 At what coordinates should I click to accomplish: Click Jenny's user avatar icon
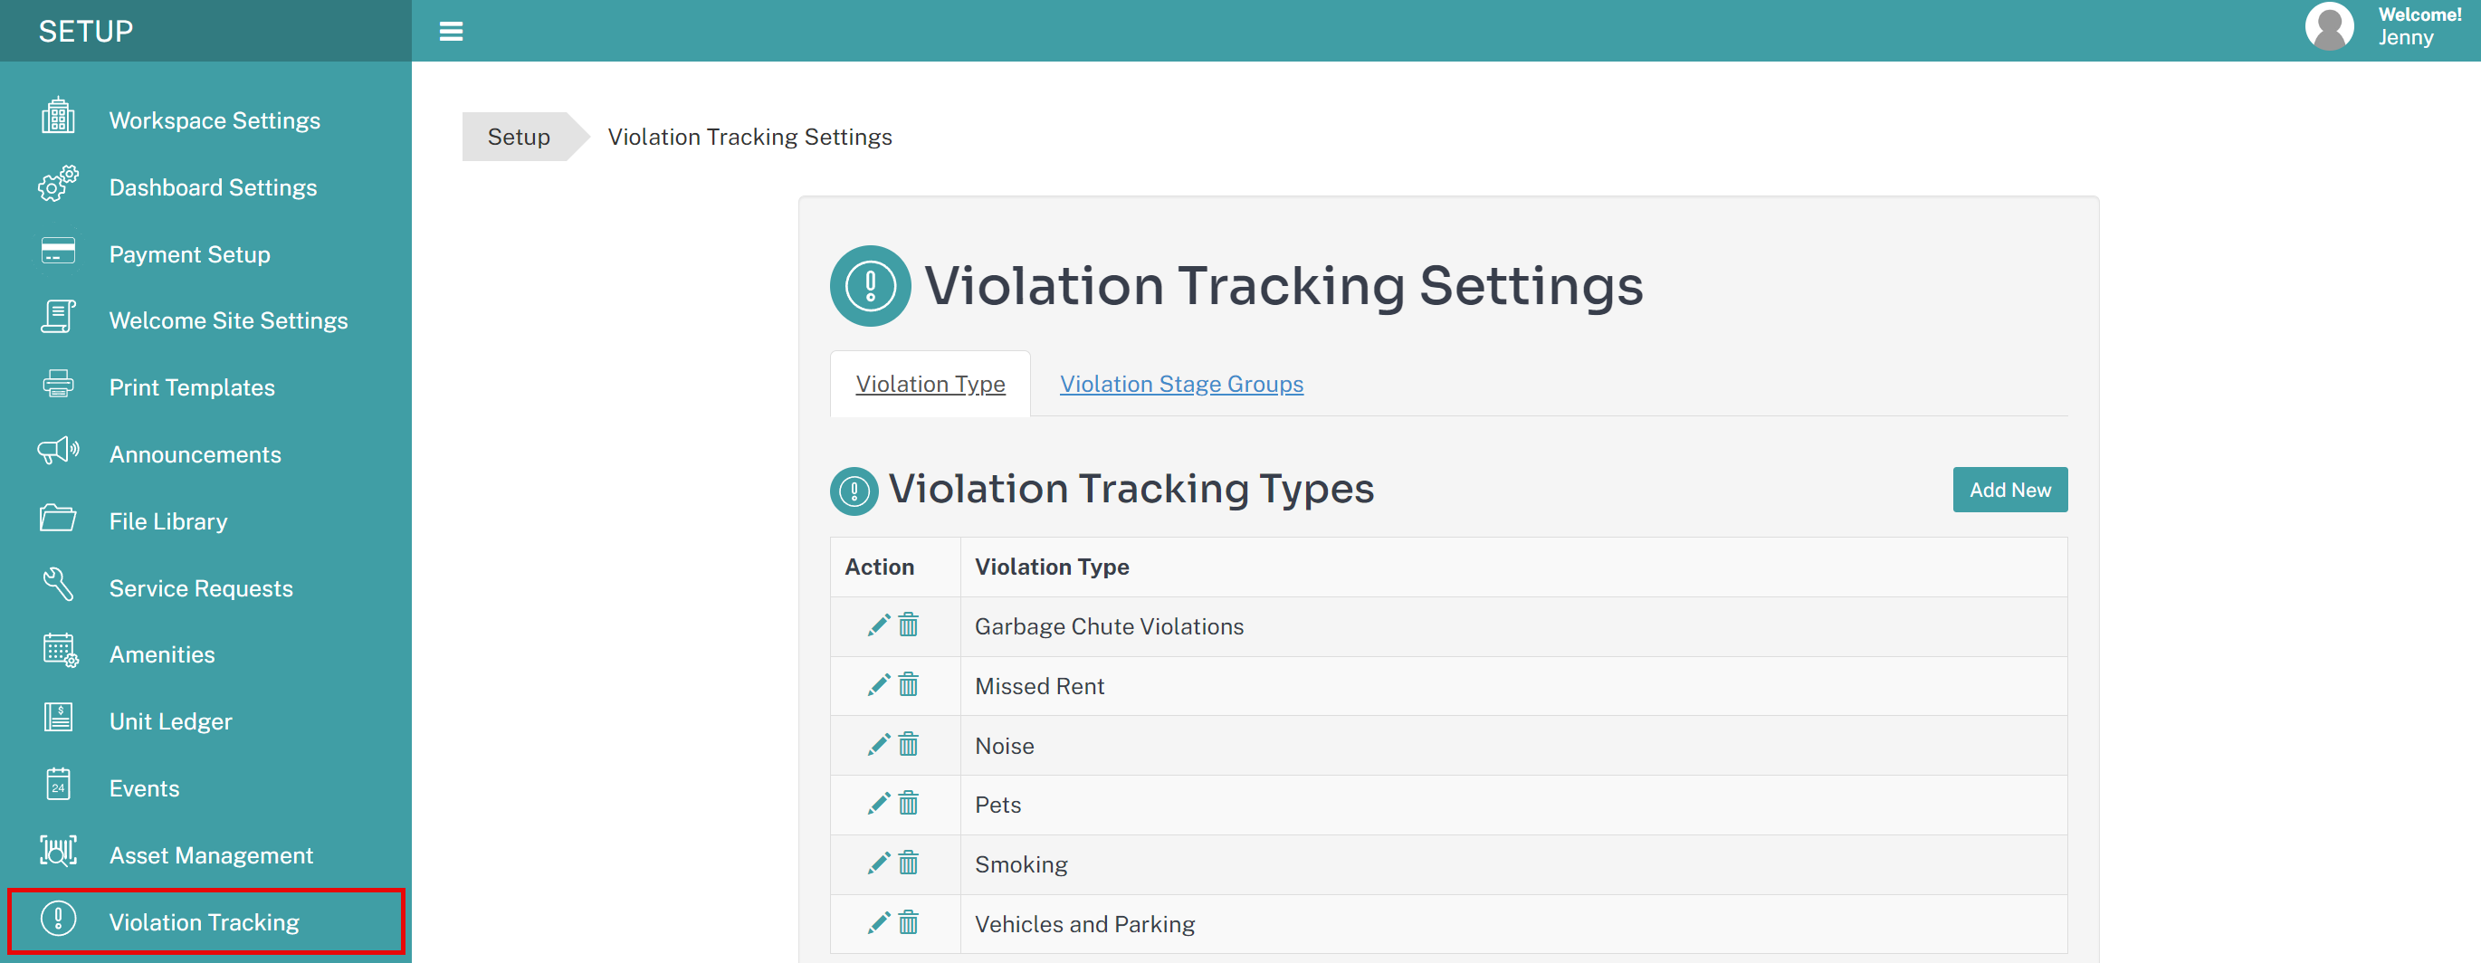(x=2329, y=26)
